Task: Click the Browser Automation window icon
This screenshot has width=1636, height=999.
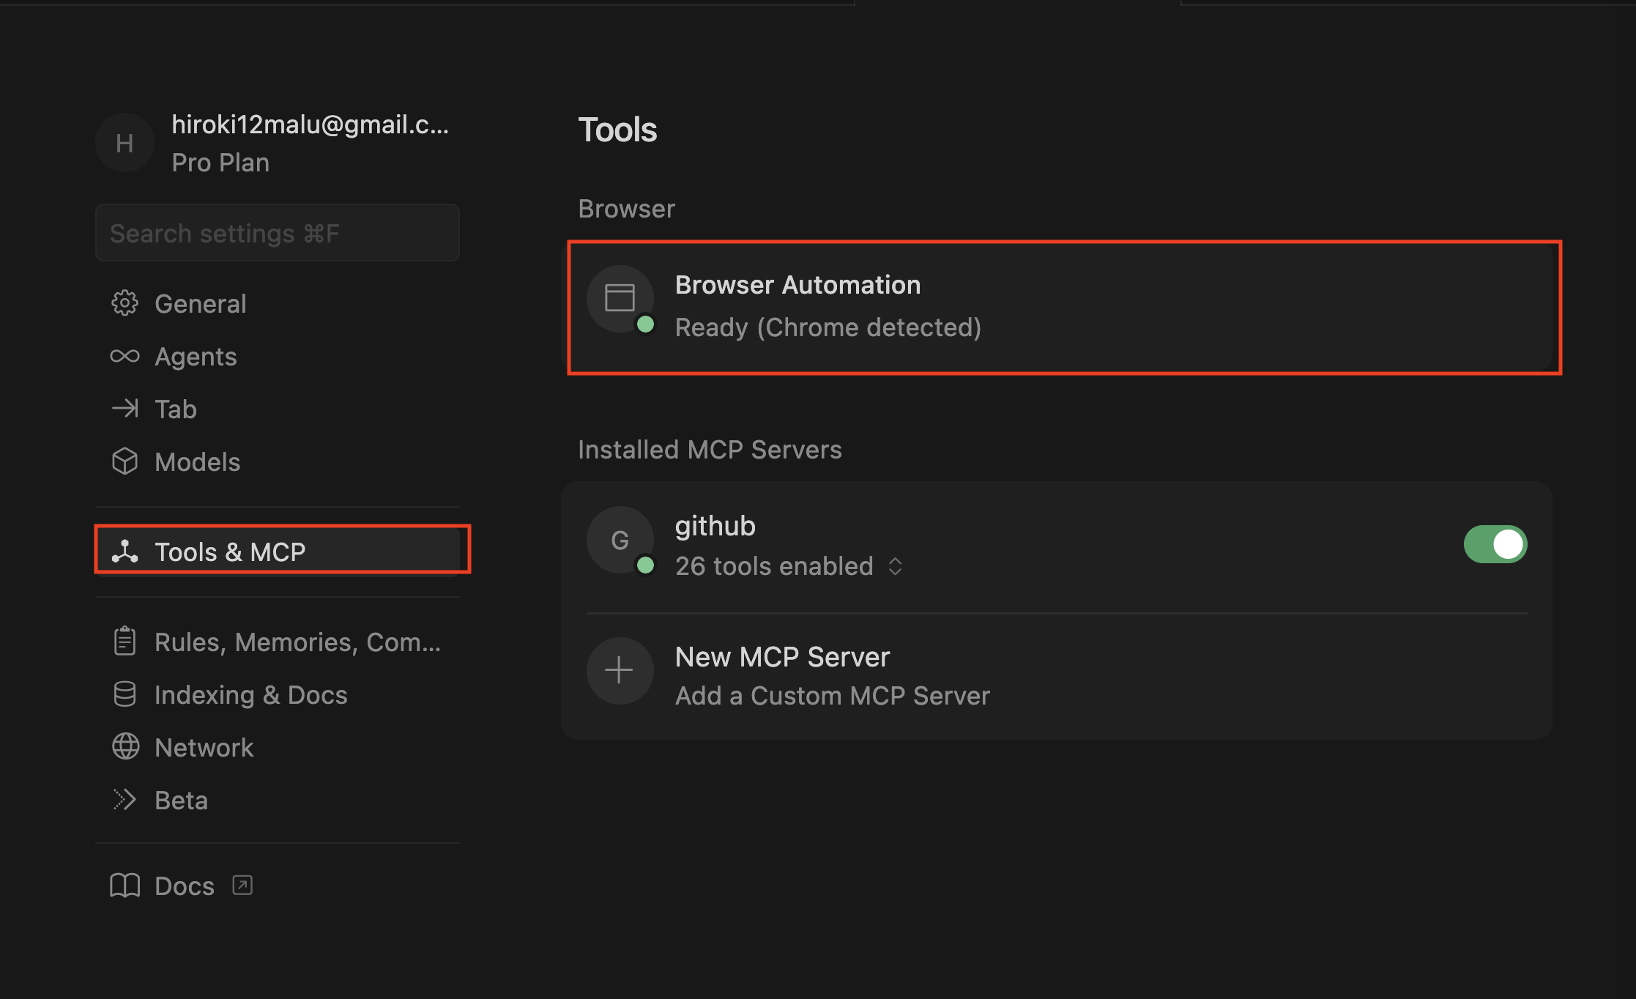Action: coord(620,298)
